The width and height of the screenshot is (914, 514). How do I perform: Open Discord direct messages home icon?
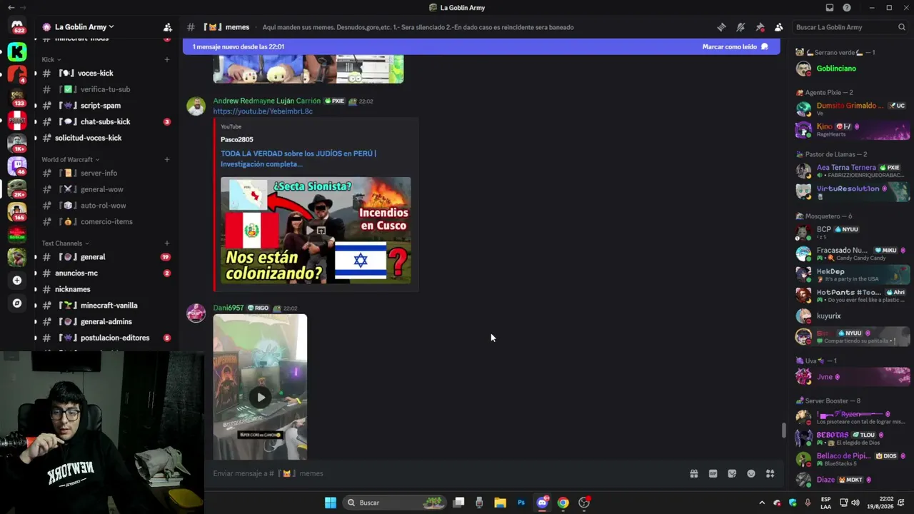pyautogui.click(x=17, y=27)
